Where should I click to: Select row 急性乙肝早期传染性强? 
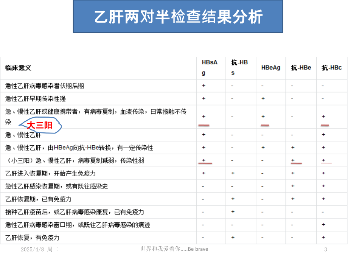pyautogui.click(x=174, y=99)
